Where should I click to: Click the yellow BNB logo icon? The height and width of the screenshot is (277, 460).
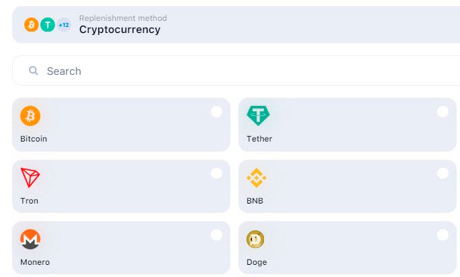click(x=257, y=178)
